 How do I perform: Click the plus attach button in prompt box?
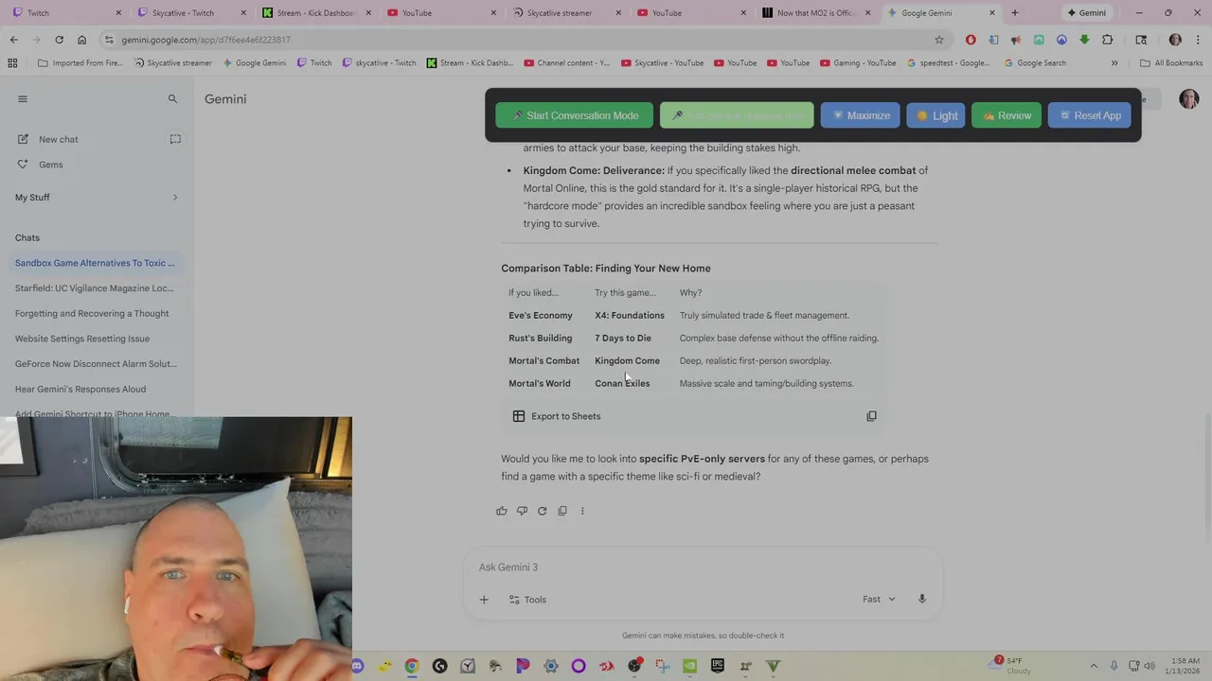[484, 600]
